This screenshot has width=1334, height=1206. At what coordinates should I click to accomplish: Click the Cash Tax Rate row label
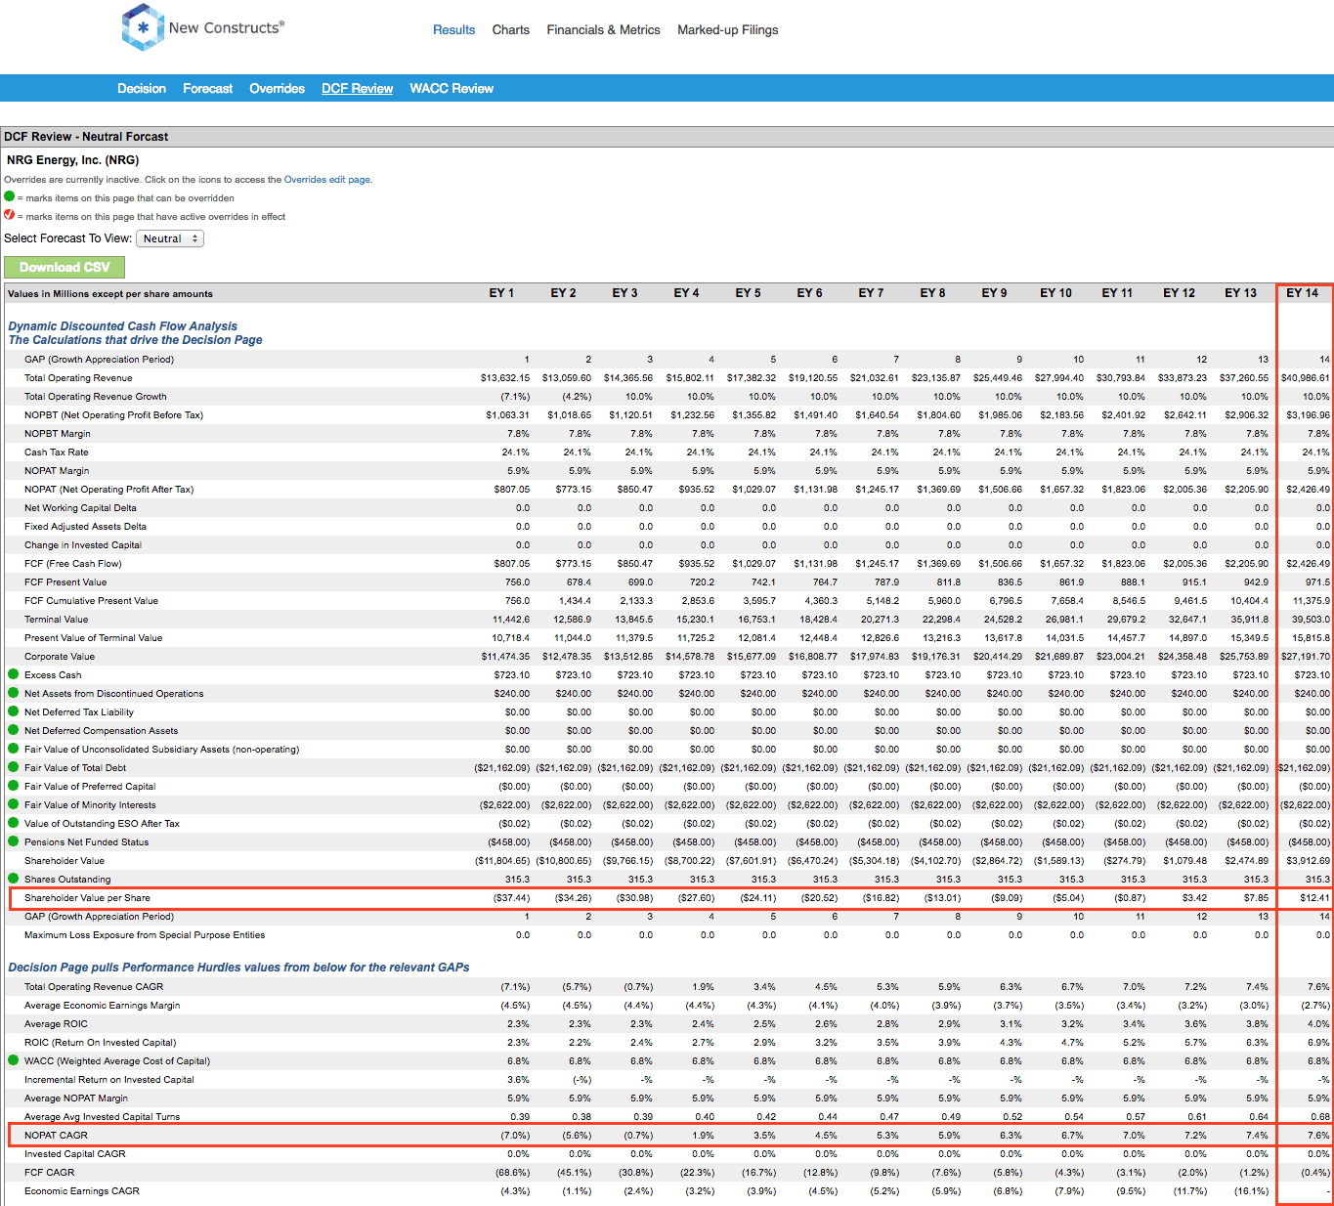coord(57,452)
